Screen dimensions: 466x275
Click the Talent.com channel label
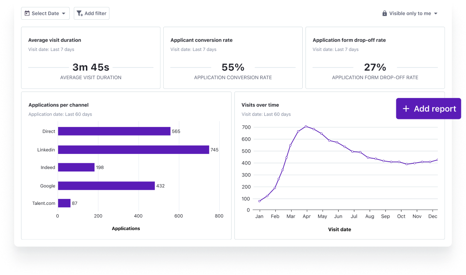pos(44,203)
